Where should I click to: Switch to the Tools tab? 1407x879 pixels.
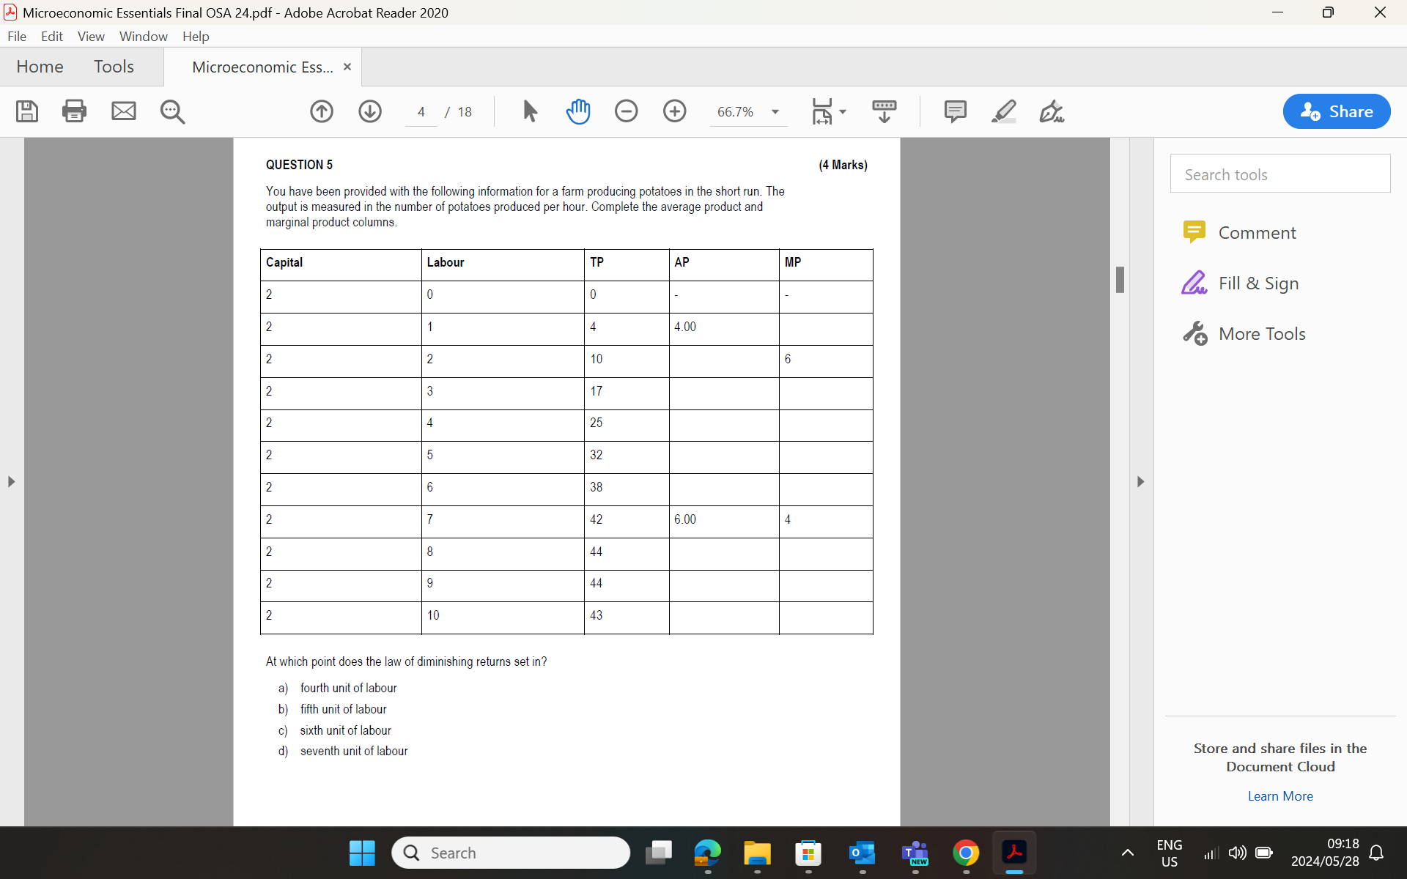[114, 67]
